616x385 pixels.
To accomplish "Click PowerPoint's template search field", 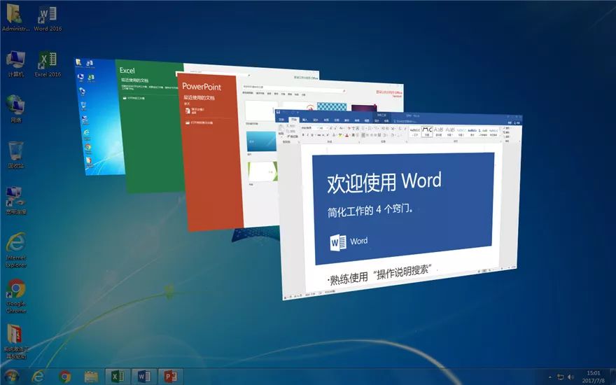I will (294, 87).
